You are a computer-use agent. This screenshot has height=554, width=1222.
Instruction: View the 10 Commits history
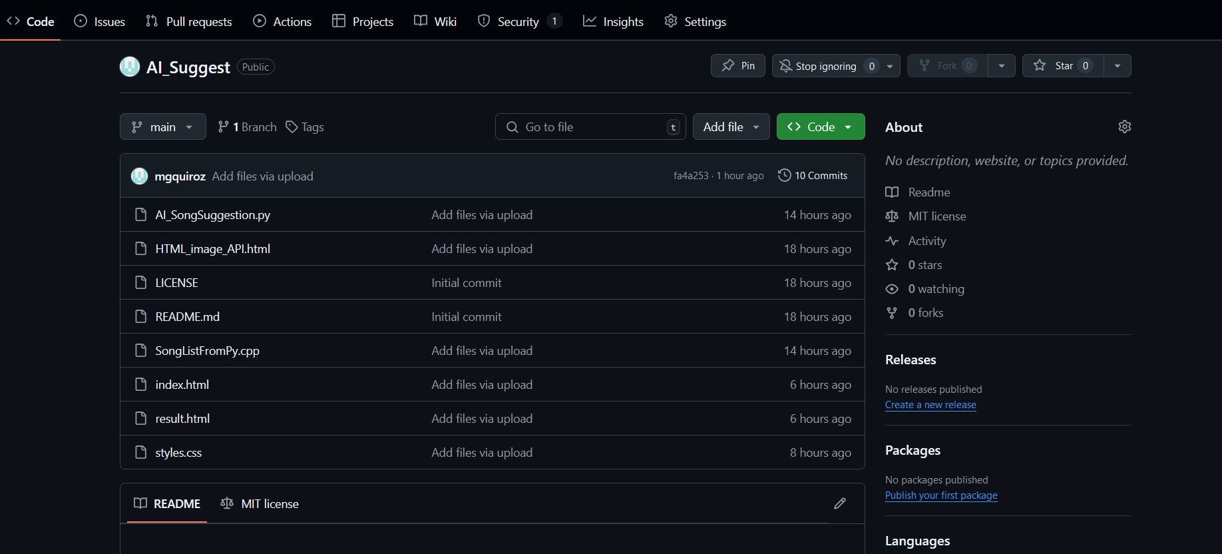tap(813, 176)
